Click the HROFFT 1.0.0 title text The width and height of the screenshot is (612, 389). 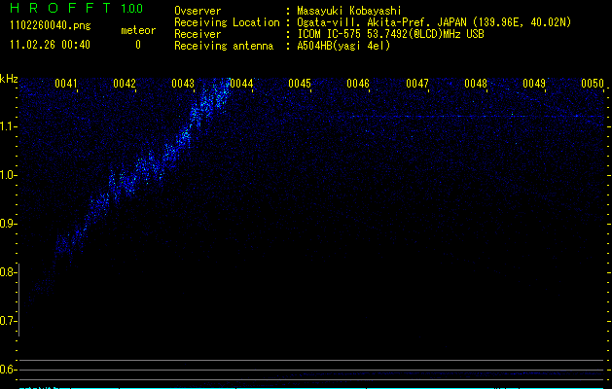tap(77, 8)
